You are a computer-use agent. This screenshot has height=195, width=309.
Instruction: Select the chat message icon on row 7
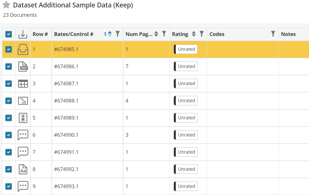tap(23, 152)
